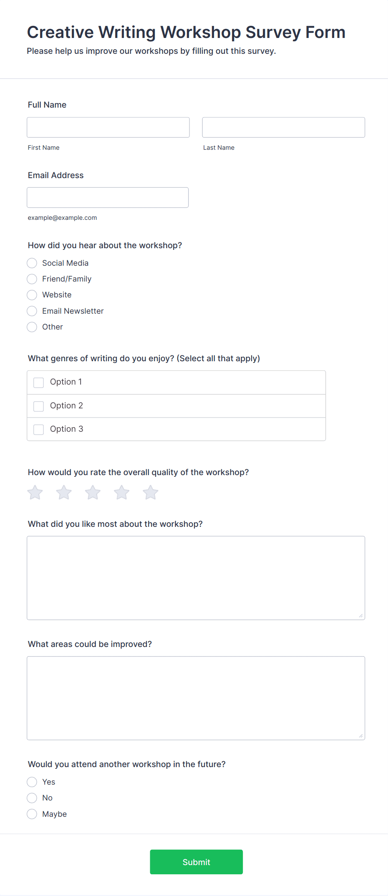Image resolution: width=388 pixels, height=896 pixels.
Task: Choose Maybe for future workshop attendance
Action: 32,814
